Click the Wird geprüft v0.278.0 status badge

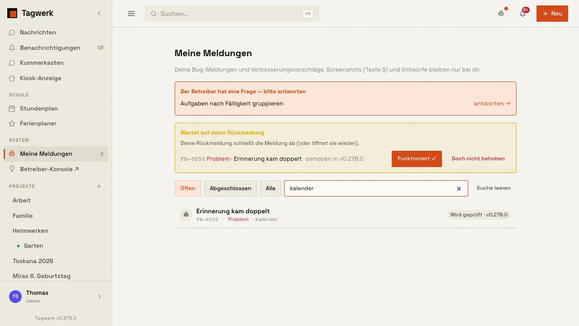click(479, 215)
